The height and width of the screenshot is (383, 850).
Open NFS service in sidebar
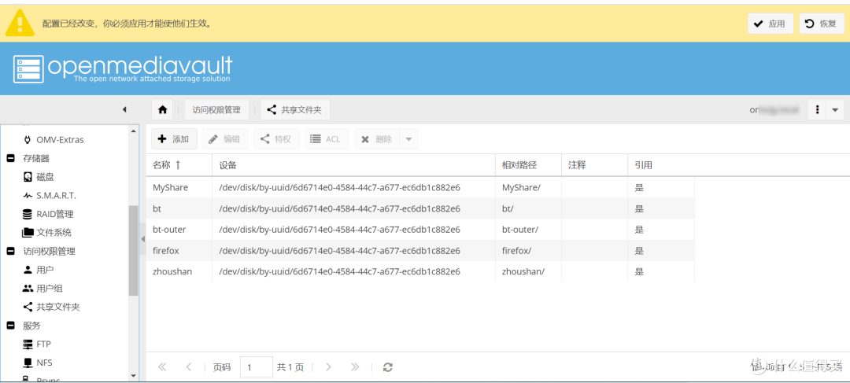44,363
